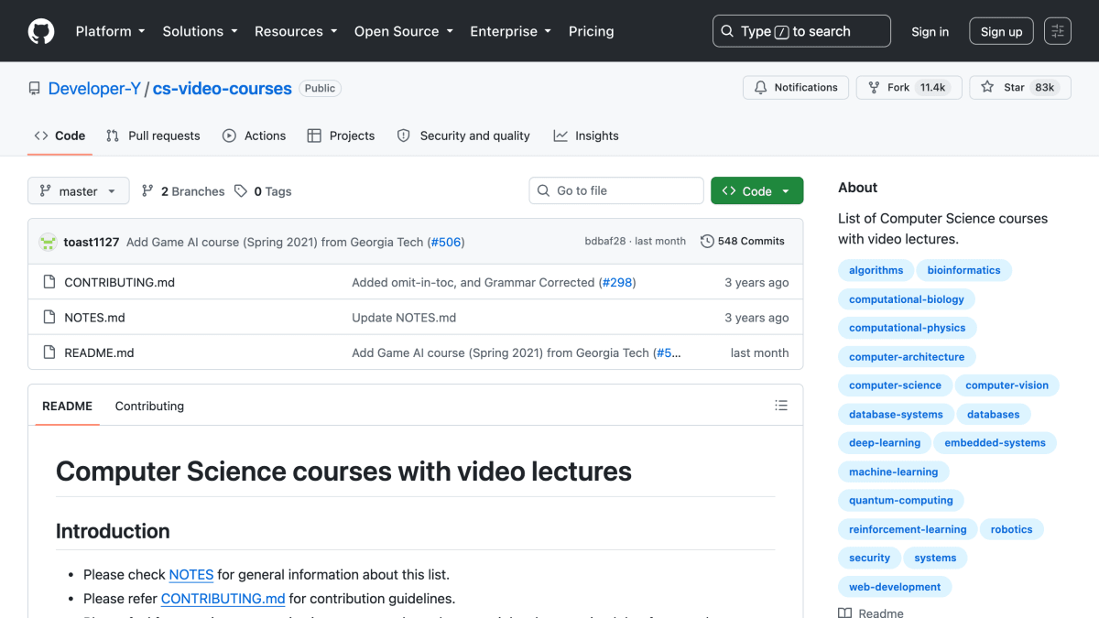Click the search magnifier icon
The image size is (1099, 618).
(x=727, y=31)
